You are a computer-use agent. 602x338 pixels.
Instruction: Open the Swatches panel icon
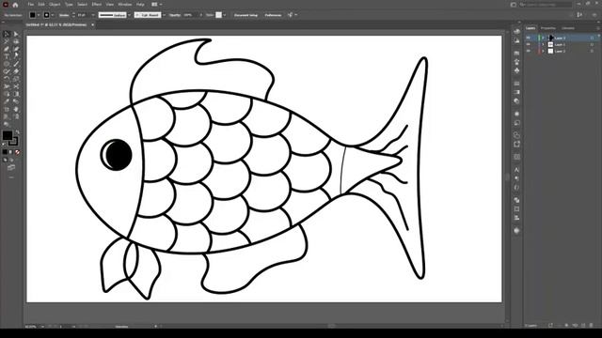point(516,53)
